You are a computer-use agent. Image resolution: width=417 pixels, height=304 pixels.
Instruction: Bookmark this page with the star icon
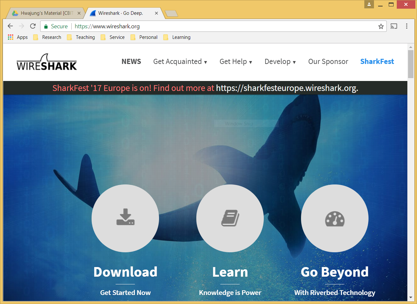tap(381, 26)
